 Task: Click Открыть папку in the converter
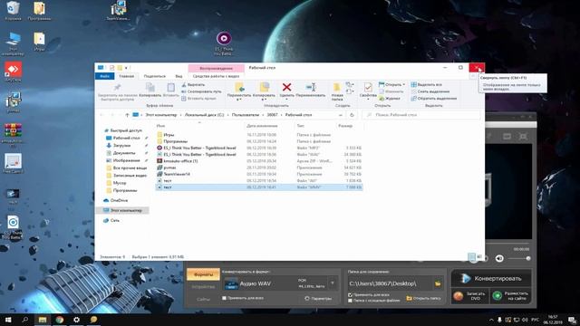[424, 298]
